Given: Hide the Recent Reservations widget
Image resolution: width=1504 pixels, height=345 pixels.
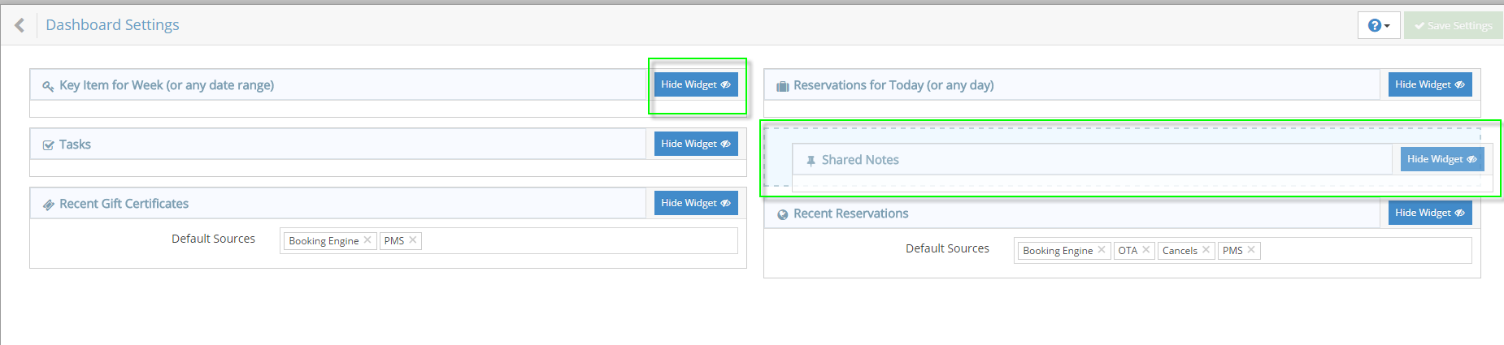Looking at the screenshot, I should [1430, 213].
